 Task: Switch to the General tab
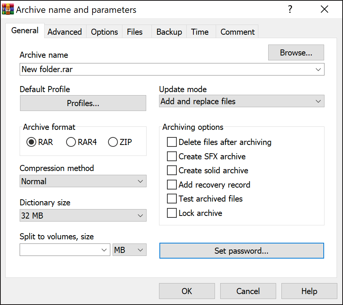pos(25,31)
